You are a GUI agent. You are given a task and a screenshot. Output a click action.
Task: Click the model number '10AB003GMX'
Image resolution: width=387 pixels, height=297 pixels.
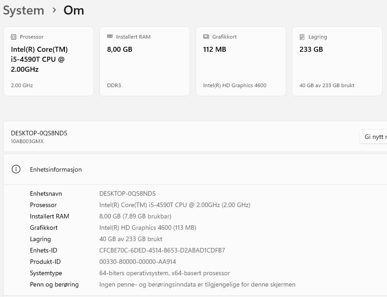27,141
